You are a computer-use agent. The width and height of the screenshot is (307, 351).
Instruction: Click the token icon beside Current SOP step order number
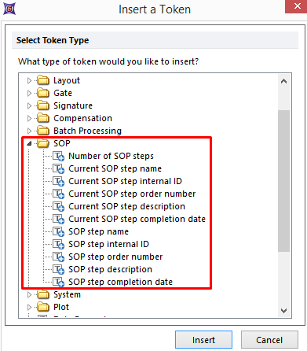click(58, 194)
